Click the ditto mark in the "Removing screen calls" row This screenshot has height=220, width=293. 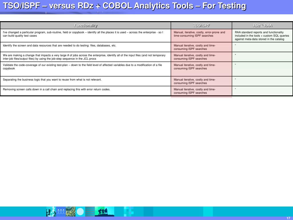pyautogui.click(x=235, y=89)
